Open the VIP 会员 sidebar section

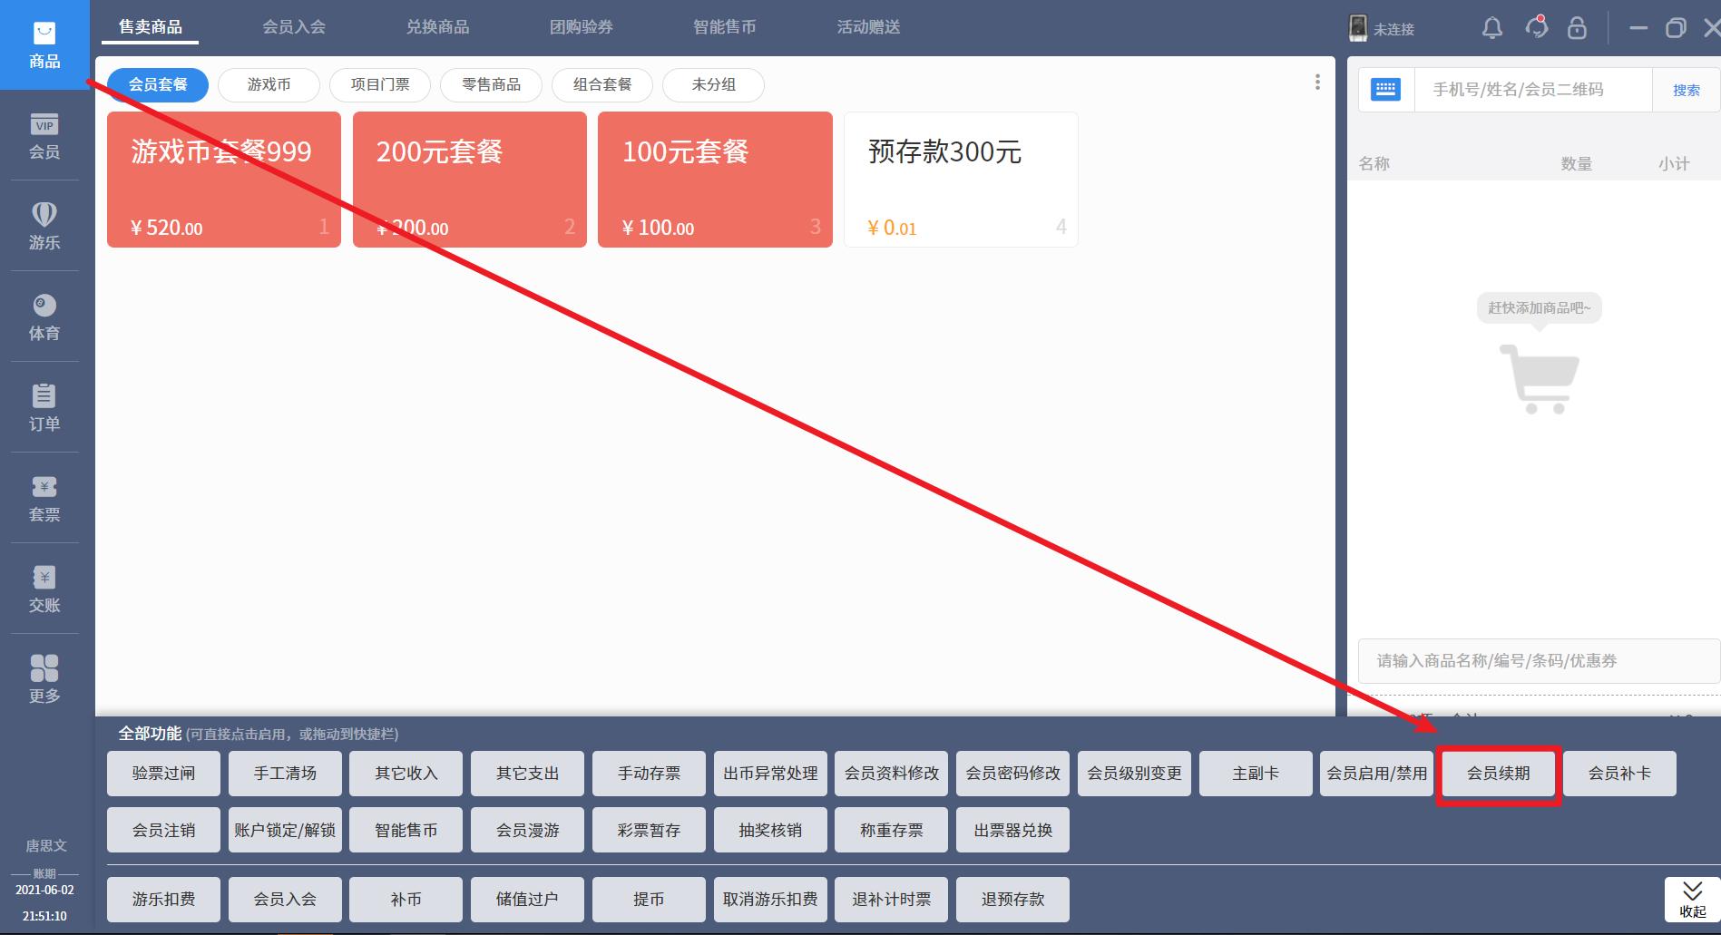pyautogui.click(x=44, y=137)
